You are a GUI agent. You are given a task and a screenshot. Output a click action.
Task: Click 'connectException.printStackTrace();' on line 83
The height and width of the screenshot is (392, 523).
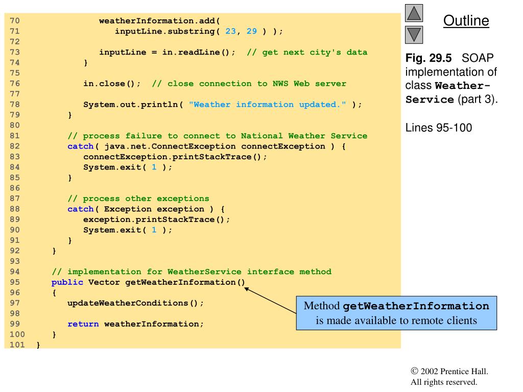[x=175, y=157]
